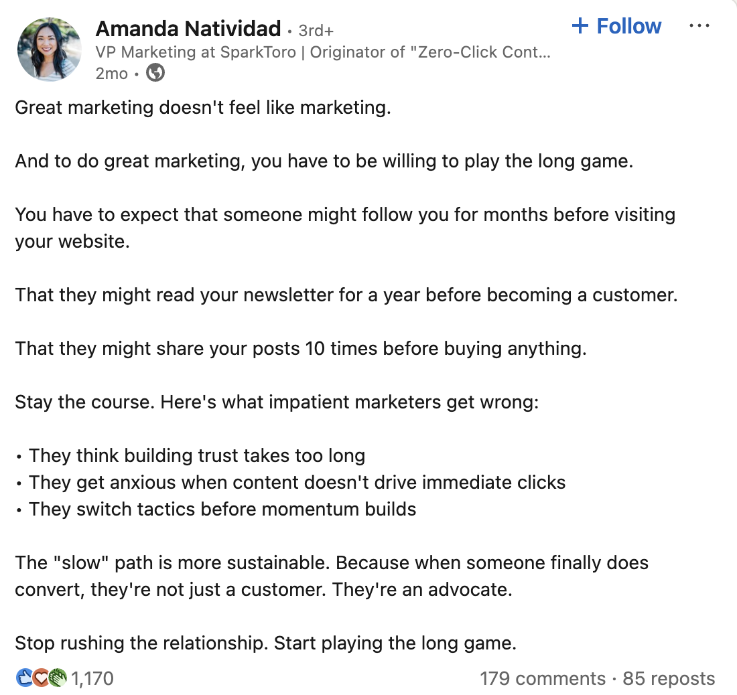
Task: Click the blue thumbs-up like reaction icon
Action: [x=24, y=678]
